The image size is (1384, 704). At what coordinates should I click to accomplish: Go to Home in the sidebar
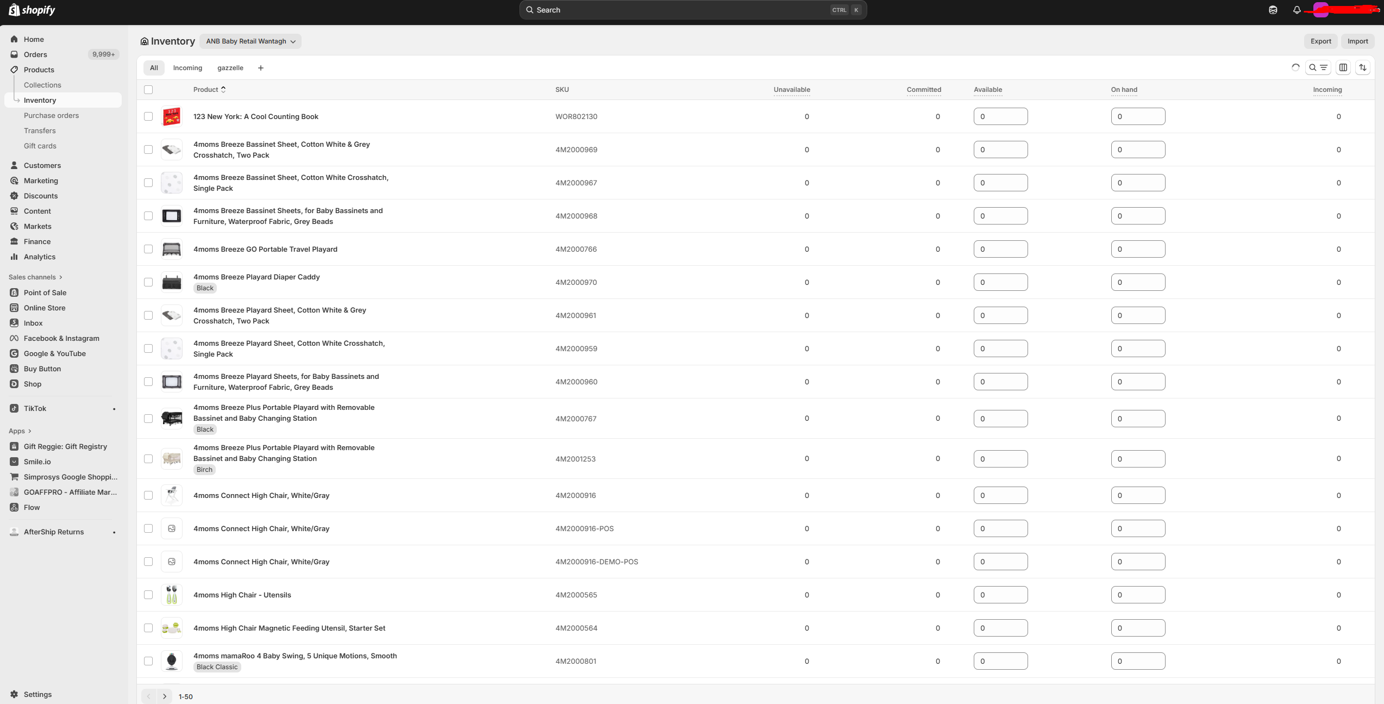(34, 39)
